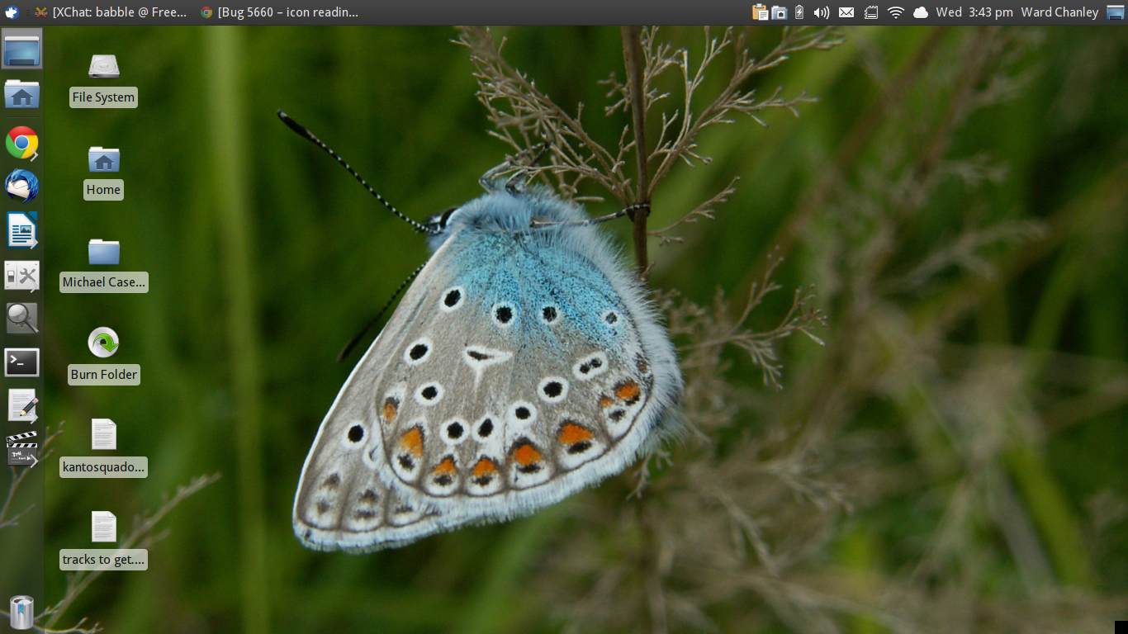The height and width of the screenshot is (634, 1128).
Task: Click the volume speaker icon in panel
Action: [822, 12]
